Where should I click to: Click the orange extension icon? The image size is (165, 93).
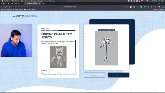coord(152,7)
